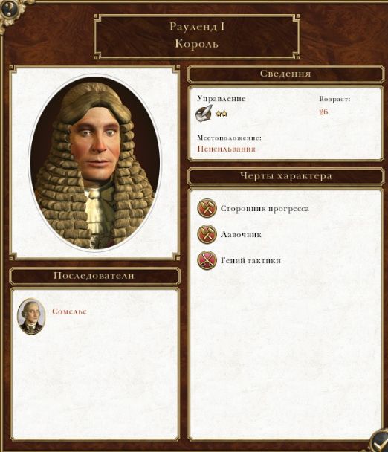Click the Последователи section header
Viewport: 388px width, 452px height.
[x=94, y=276]
